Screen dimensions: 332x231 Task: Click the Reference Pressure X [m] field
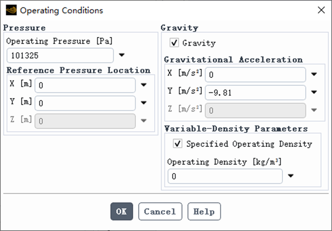pyautogui.click(x=85, y=85)
